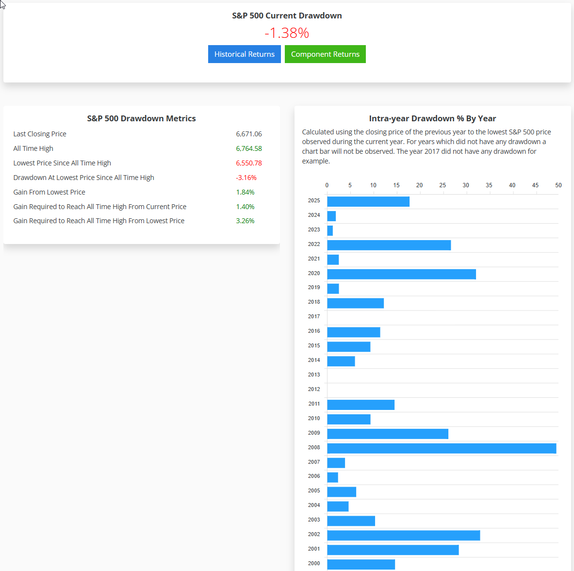
Task: Click the Gain From Lowest Price 1.84%
Action: [245, 192]
